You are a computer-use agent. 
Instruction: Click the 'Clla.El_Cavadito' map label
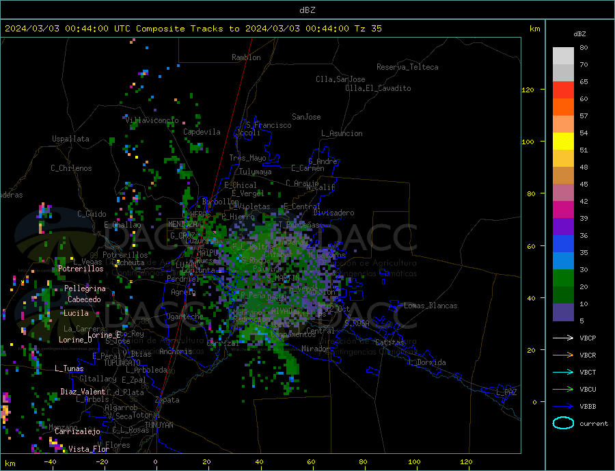pos(378,88)
